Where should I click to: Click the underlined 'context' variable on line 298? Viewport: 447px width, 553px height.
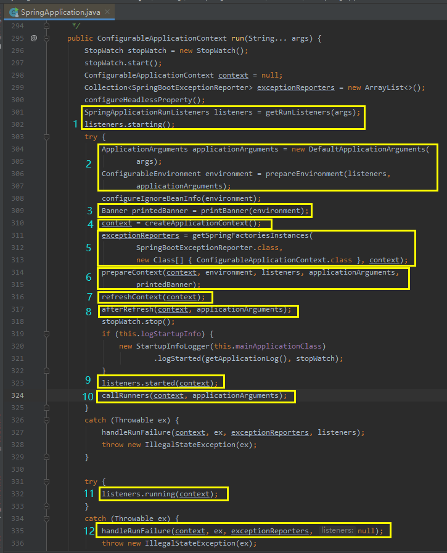(x=233, y=75)
